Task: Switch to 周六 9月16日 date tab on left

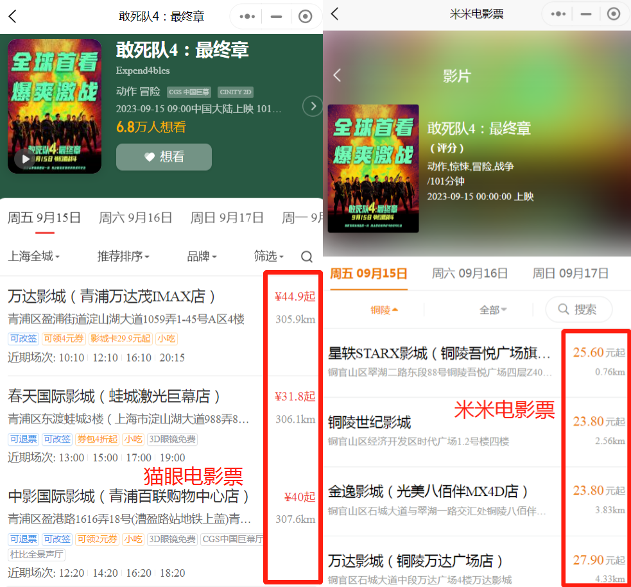Action: click(x=135, y=217)
